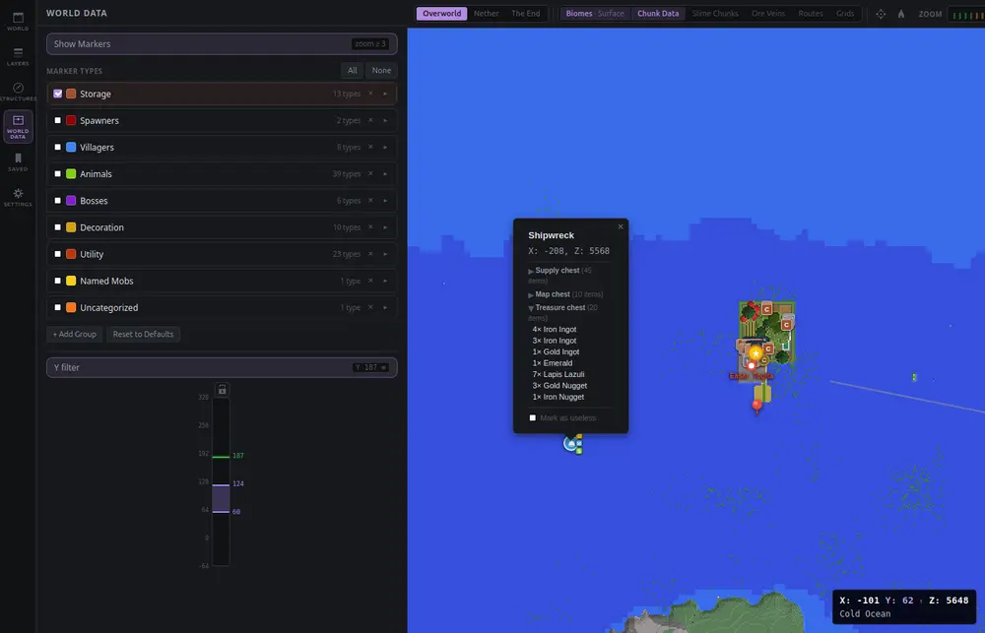
Task: Open the Structures sidebar panel
Action: [18, 92]
